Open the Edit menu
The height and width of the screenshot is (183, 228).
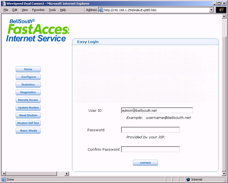(15, 10)
